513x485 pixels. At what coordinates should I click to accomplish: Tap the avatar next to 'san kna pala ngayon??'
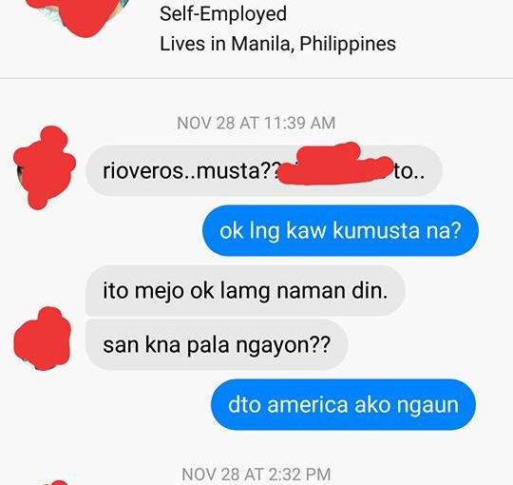pos(43,339)
